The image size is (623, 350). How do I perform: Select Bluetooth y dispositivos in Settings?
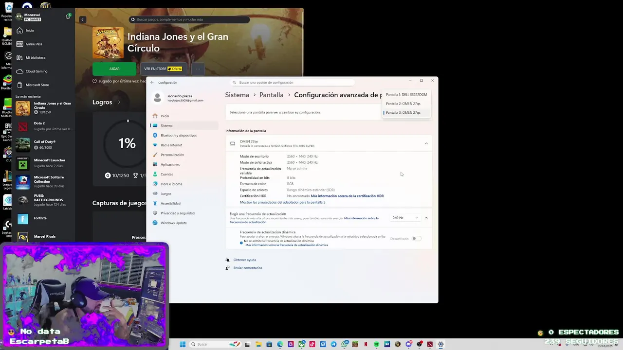[x=184, y=135]
